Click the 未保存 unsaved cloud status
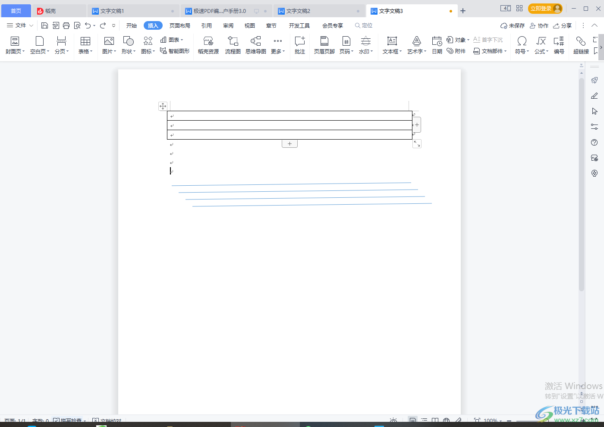This screenshot has height=427, width=604. click(513, 25)
